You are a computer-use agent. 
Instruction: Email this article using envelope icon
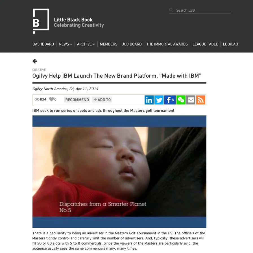coord(191,100)
